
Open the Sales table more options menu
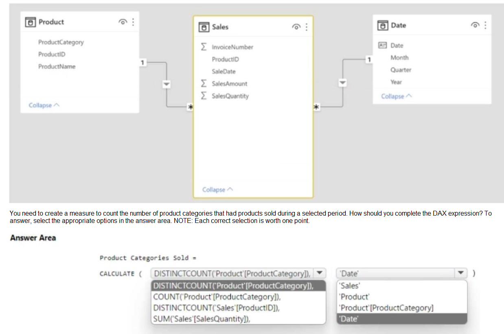[x=306, y=27]
